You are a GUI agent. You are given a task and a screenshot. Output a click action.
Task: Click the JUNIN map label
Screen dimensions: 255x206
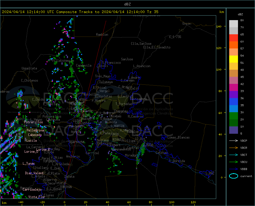(114, 134)
